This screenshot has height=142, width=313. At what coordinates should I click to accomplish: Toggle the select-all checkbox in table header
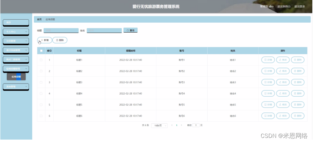click(x=41, y=51)
